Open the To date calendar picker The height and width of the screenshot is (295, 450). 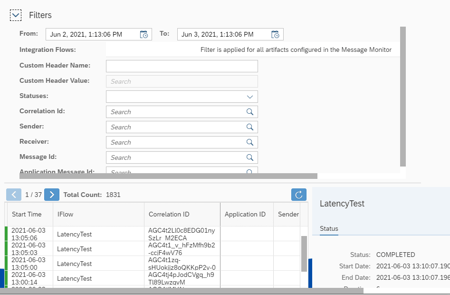[275, 34]
